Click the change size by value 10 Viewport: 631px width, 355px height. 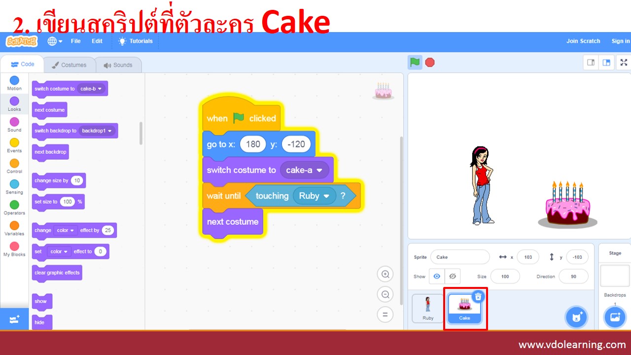pyautogui.click(x=77, y=180)
